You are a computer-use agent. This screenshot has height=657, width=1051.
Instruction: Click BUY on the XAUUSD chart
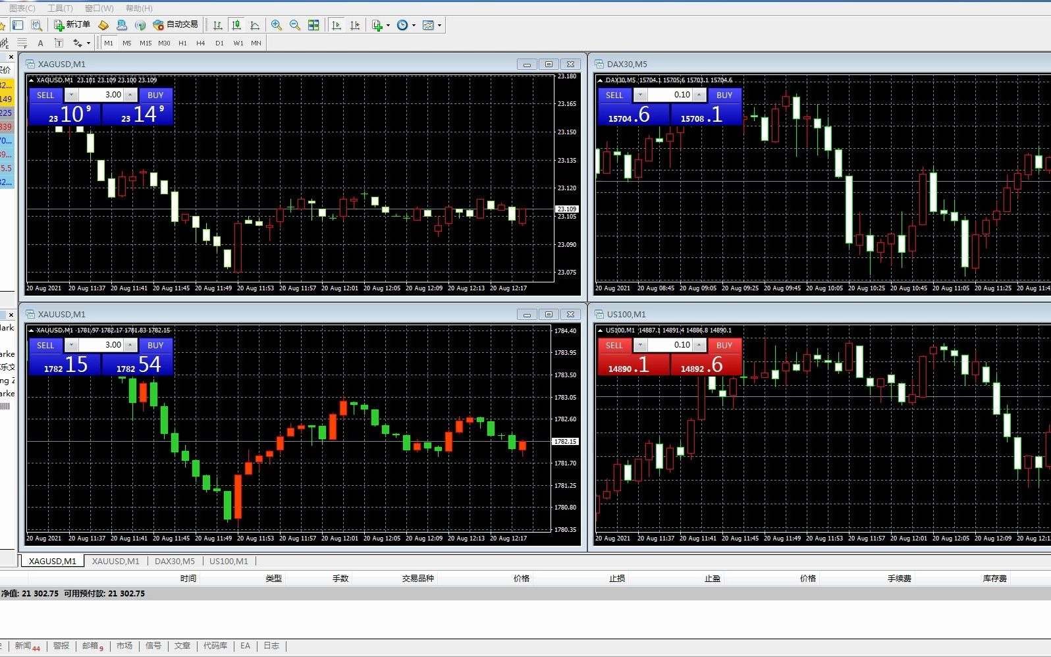[155, 345]
